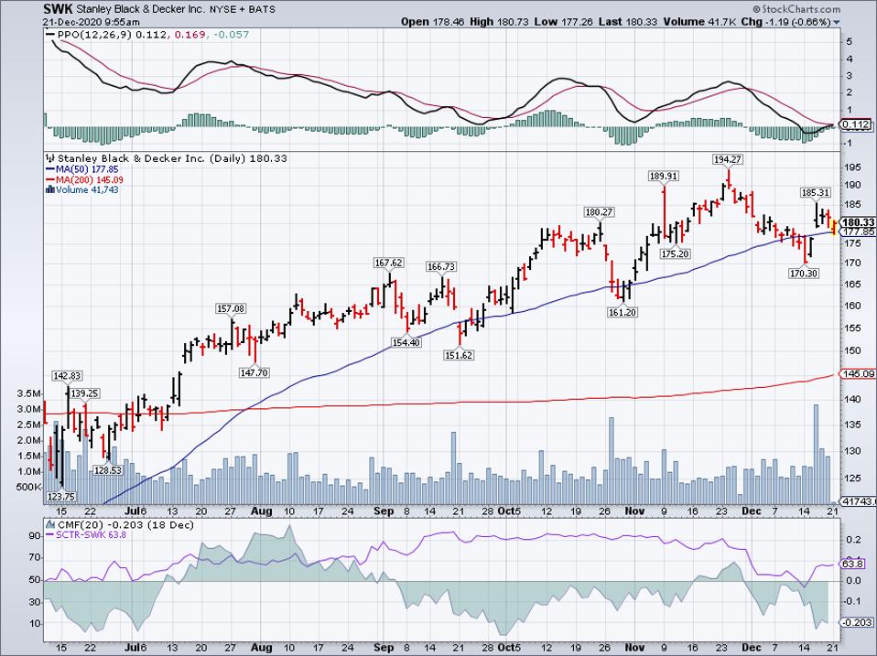Click the MA(200) 145.09 legend entry
The image size is (877, 656).
90,180
